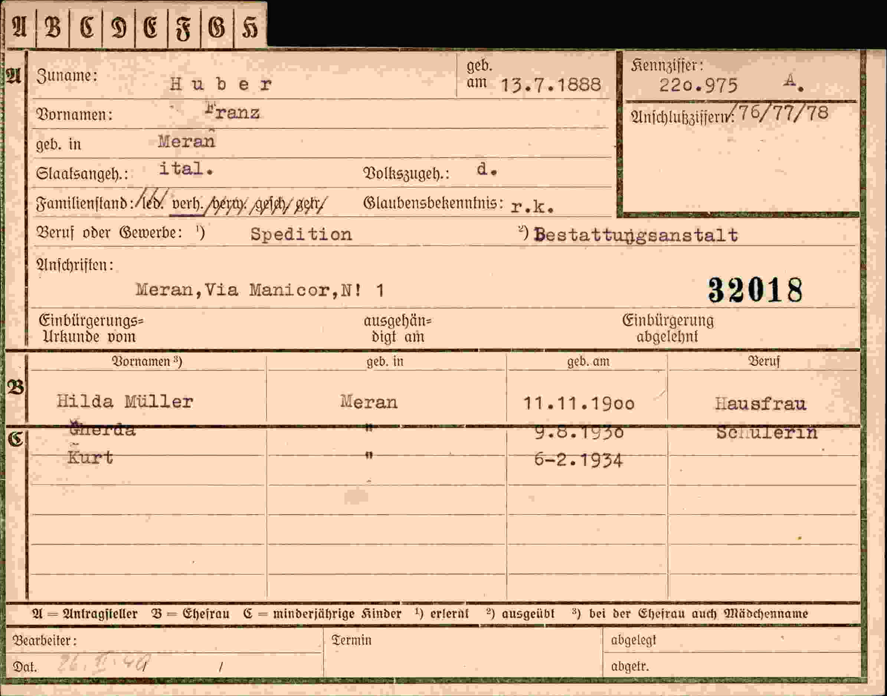The width and height of the screenshot is (887, 696).
Task: Select the handwritten date after "Dat."
Action: point(104,664)
